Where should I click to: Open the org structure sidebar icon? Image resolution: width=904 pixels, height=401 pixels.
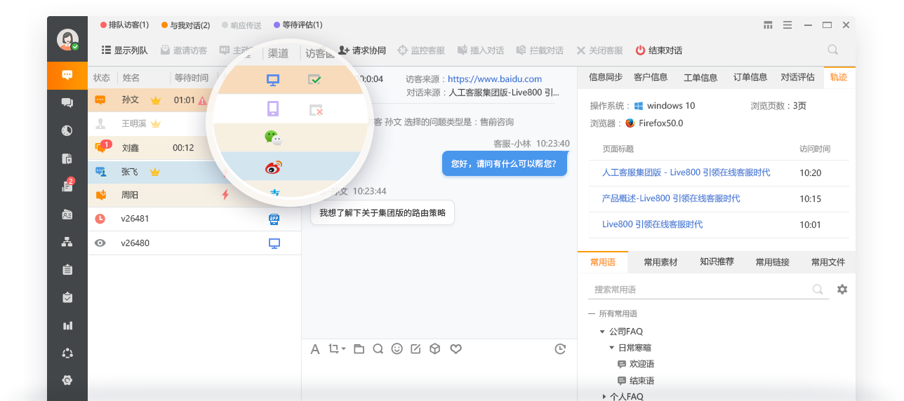[x=67, y=242]
